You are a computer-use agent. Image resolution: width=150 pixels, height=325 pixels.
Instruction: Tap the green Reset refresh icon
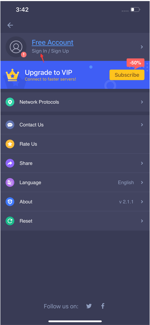[10, 221]
